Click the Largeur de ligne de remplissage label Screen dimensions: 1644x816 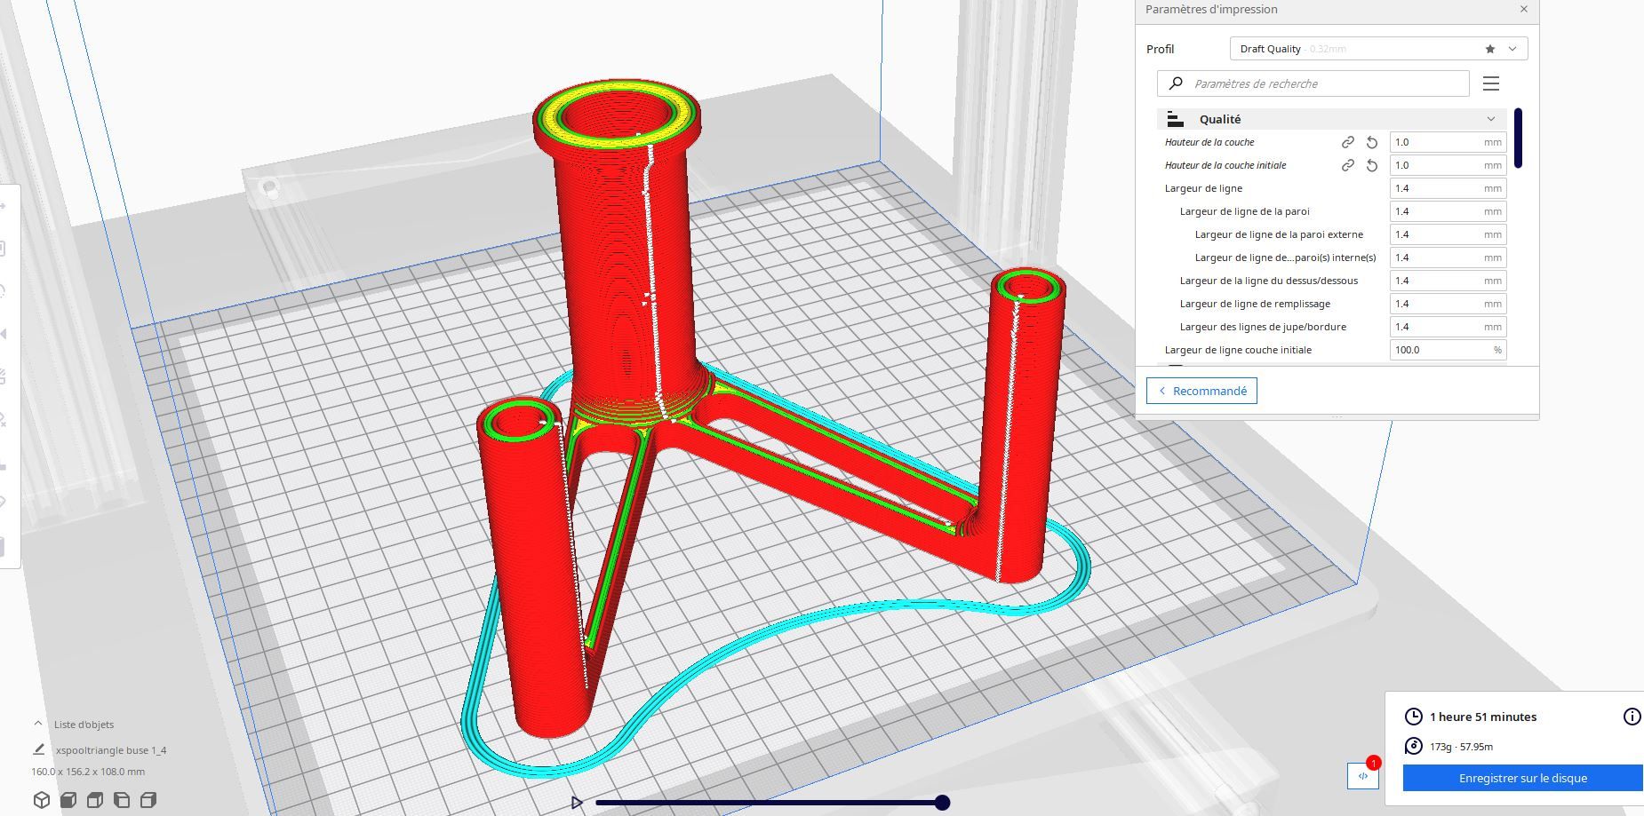tap(1255, 304)
